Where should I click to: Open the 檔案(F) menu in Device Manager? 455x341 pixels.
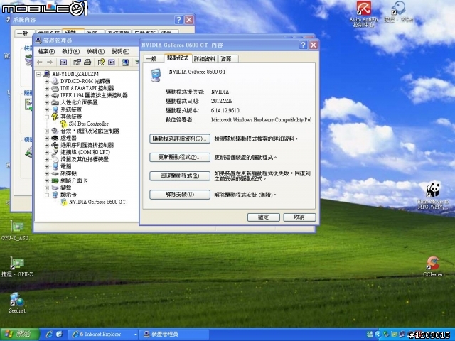(46, 51)
